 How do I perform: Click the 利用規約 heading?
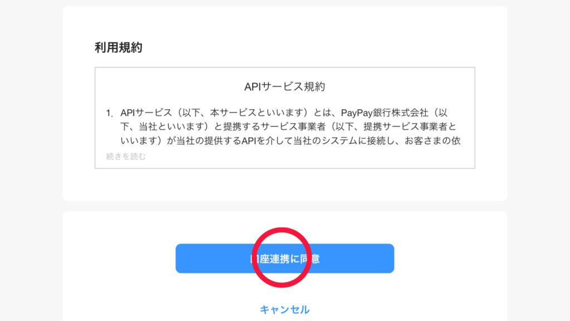(119, 48)
